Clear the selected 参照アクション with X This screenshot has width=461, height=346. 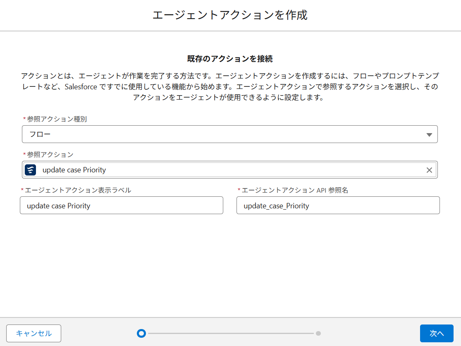(x=429, y=170)
